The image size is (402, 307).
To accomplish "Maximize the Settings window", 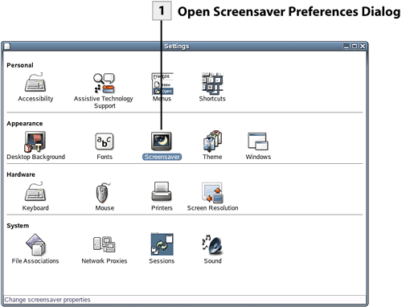I will 355,46.
